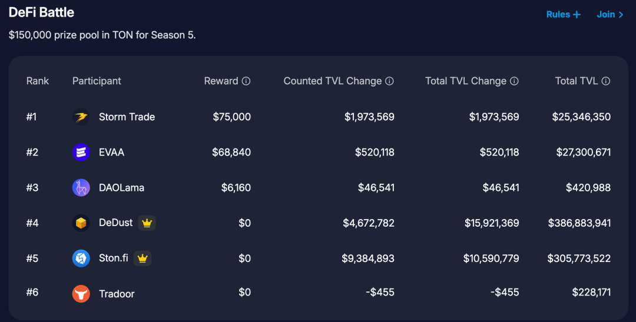Open the Join link
The height and width of the screenshot is (322, 636).
(610, 15)
